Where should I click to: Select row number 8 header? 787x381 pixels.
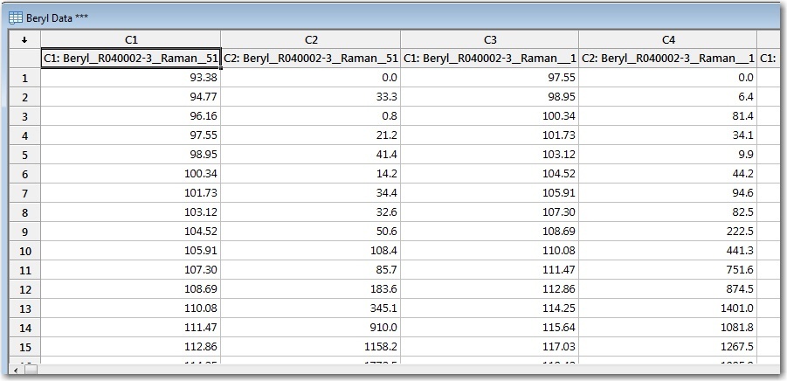24,212
